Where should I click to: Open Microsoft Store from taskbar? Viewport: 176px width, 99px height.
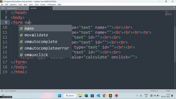pyautogui.click(x=92, y=96)
